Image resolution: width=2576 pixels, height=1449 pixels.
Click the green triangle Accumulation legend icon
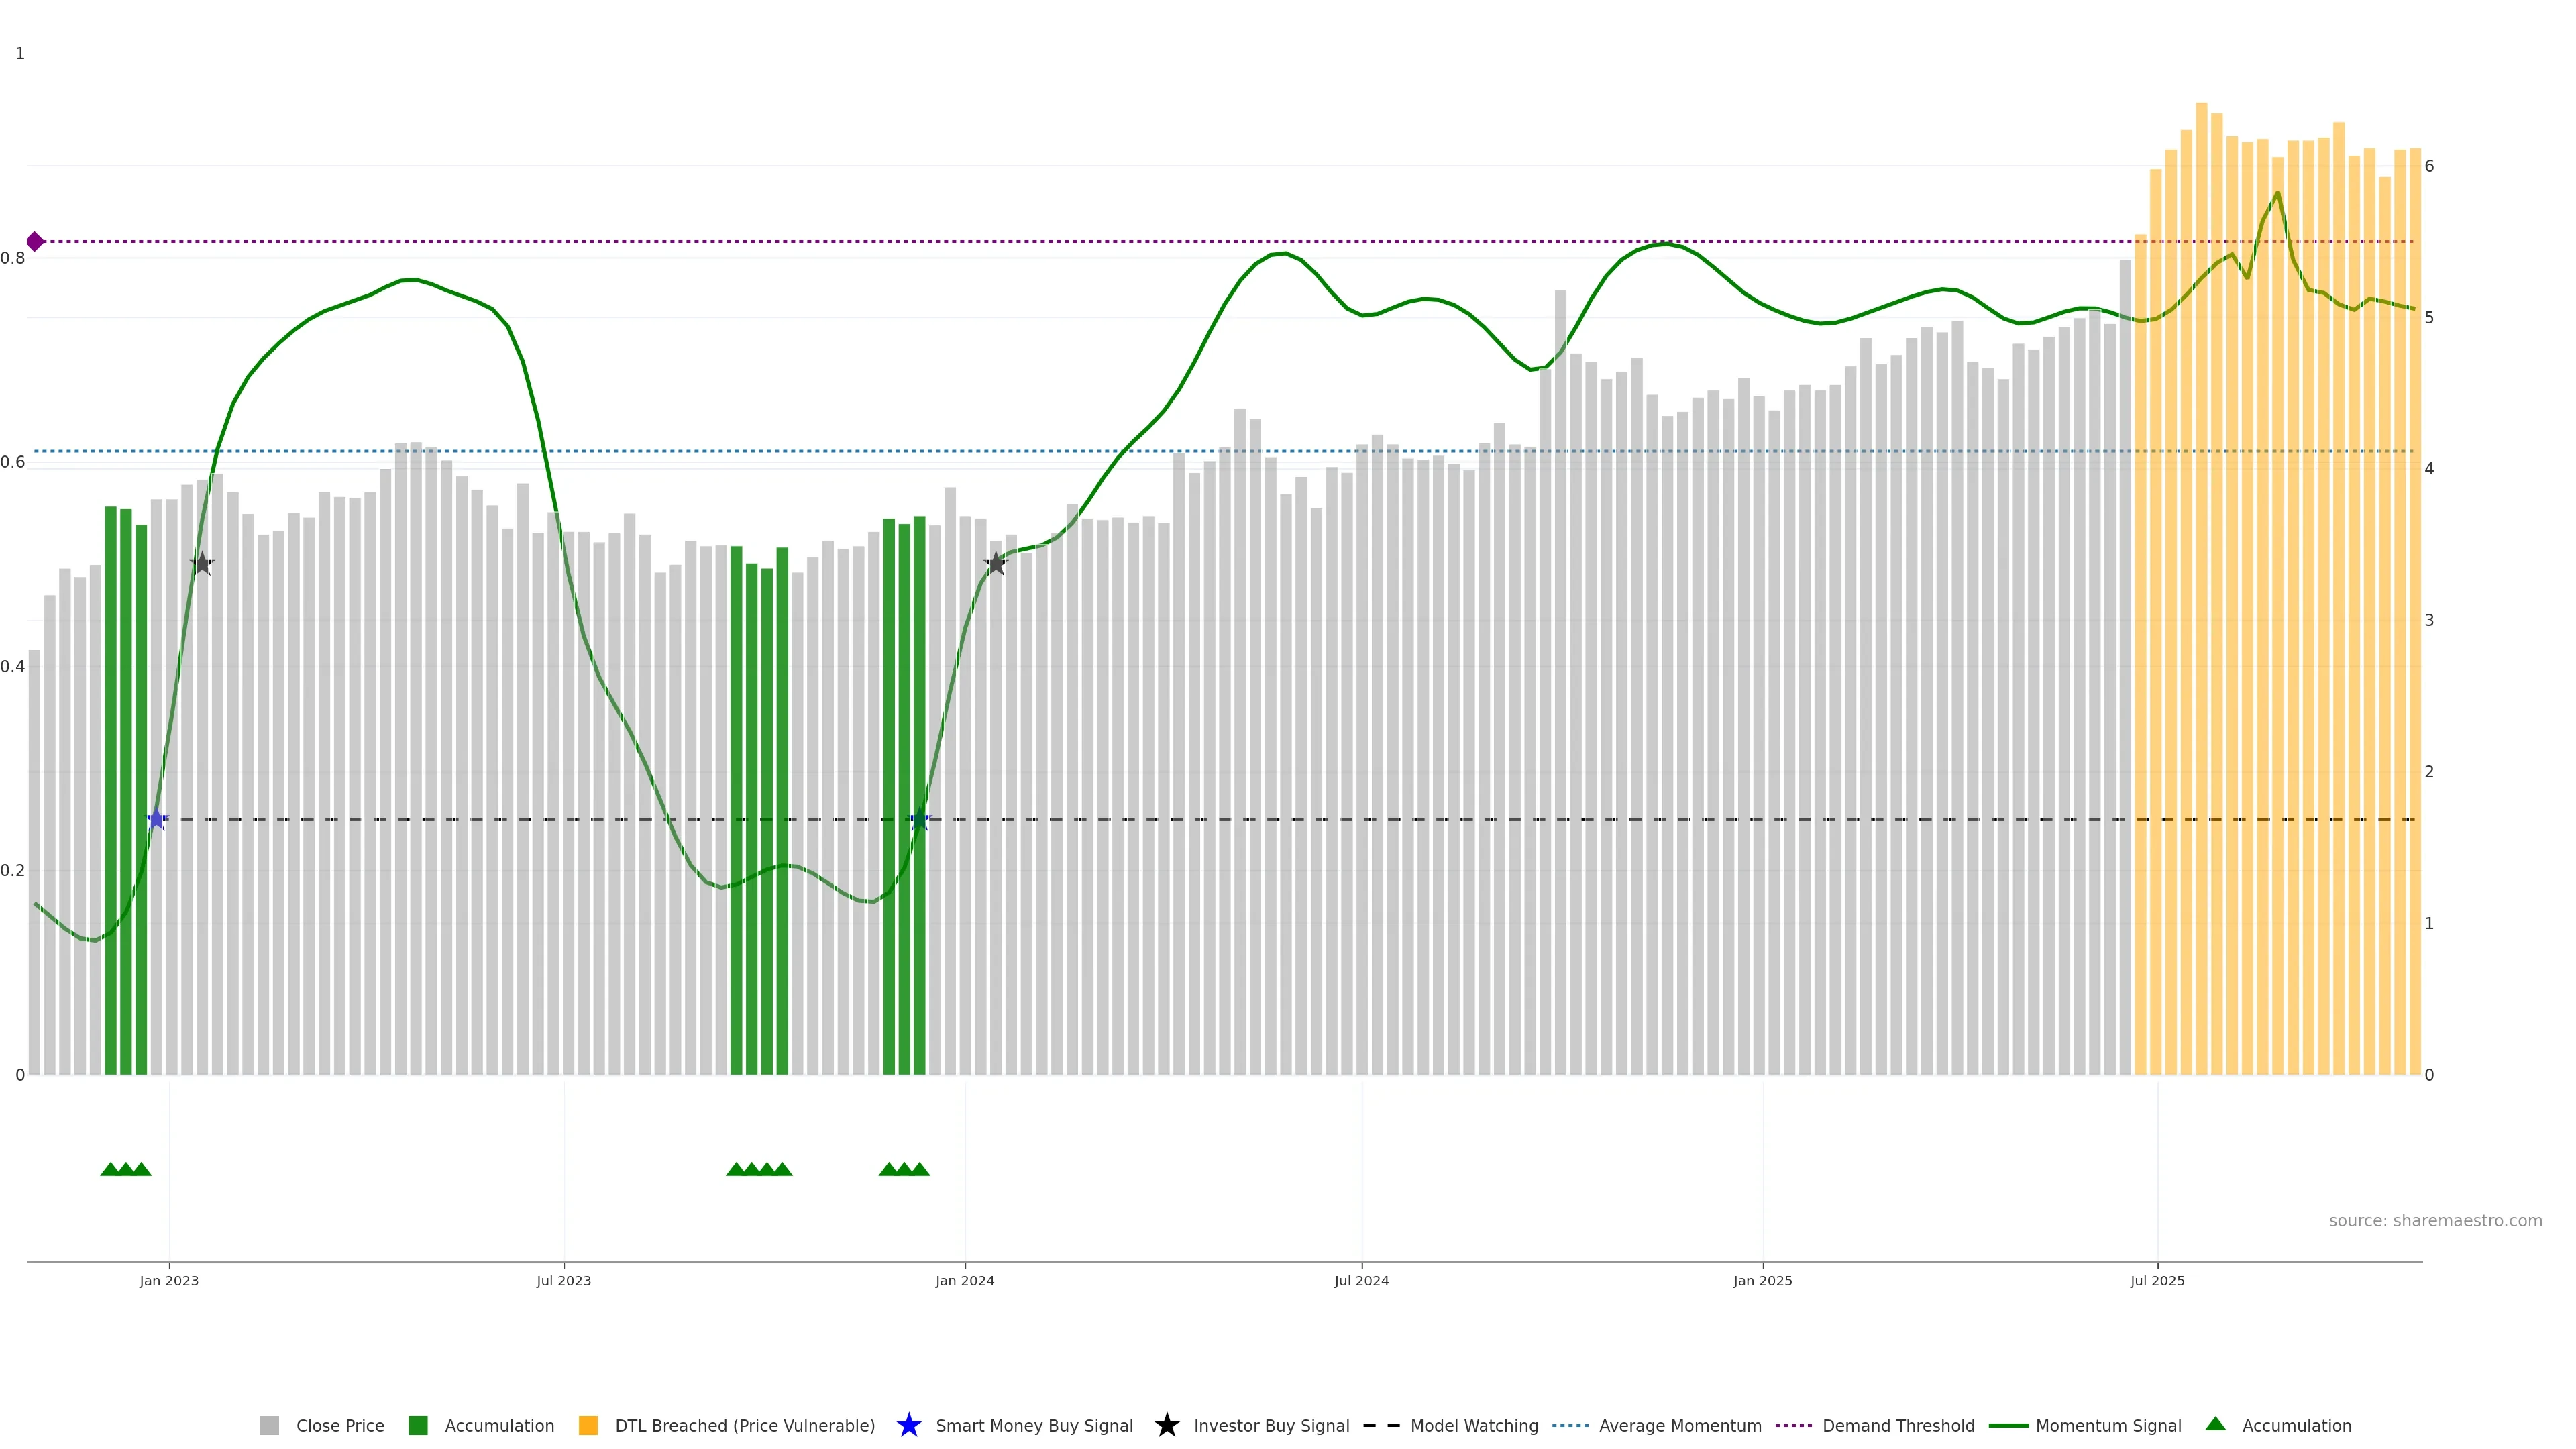click(2215, 1424)
